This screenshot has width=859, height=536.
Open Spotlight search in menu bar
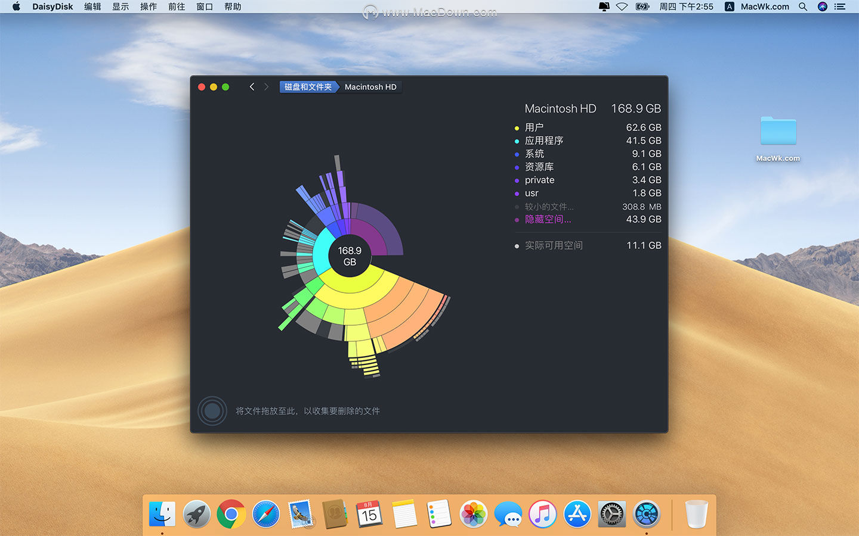click(x=803, y=7)
